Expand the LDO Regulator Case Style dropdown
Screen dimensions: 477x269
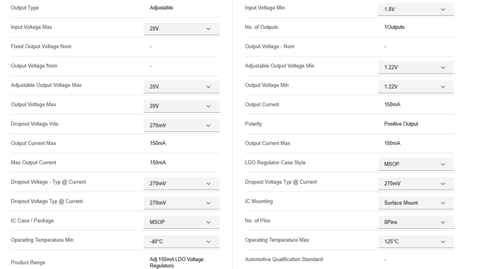coord(416,164)
